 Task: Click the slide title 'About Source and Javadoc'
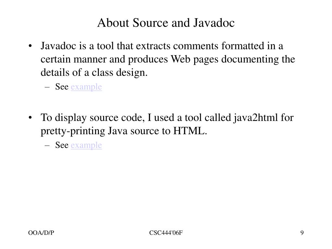[166, 23]
